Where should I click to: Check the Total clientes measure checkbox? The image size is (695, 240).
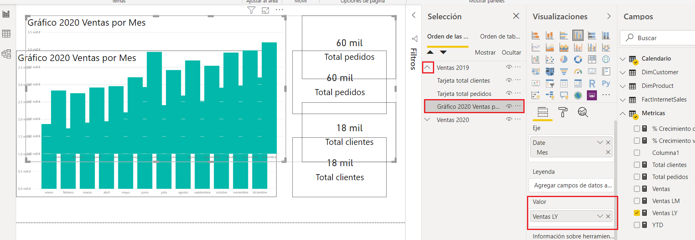[x=637, y=165]
